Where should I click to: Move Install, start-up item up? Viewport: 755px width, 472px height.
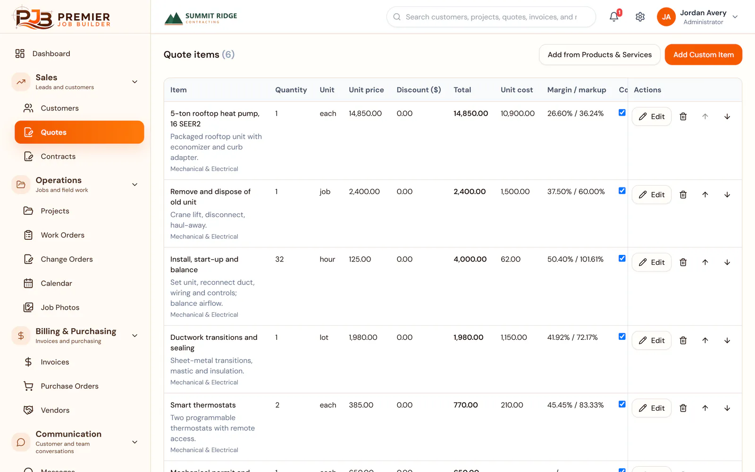pos(705,262)
